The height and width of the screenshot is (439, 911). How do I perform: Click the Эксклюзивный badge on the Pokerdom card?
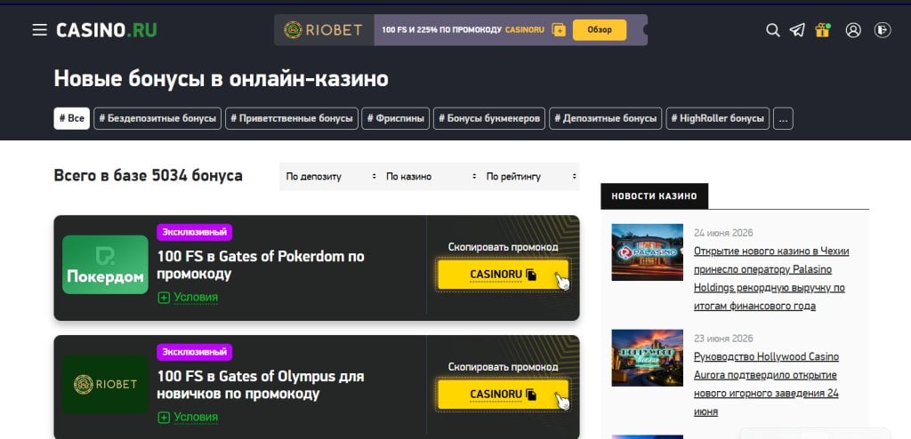pos(194,232)
